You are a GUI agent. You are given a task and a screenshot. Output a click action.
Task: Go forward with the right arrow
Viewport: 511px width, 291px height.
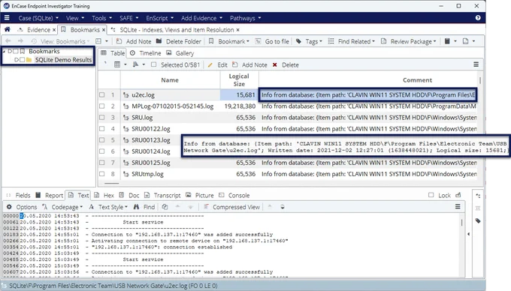[x=20, y=41]
